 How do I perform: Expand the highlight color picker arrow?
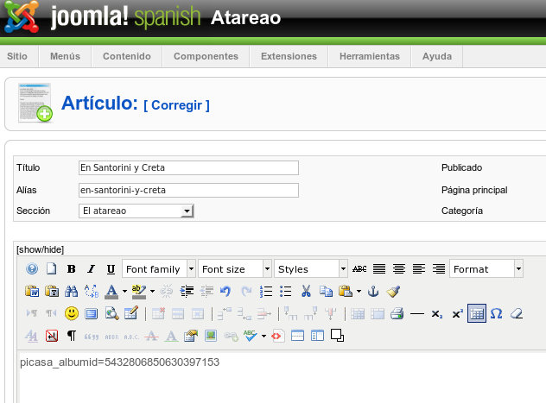tap(152, 291)
